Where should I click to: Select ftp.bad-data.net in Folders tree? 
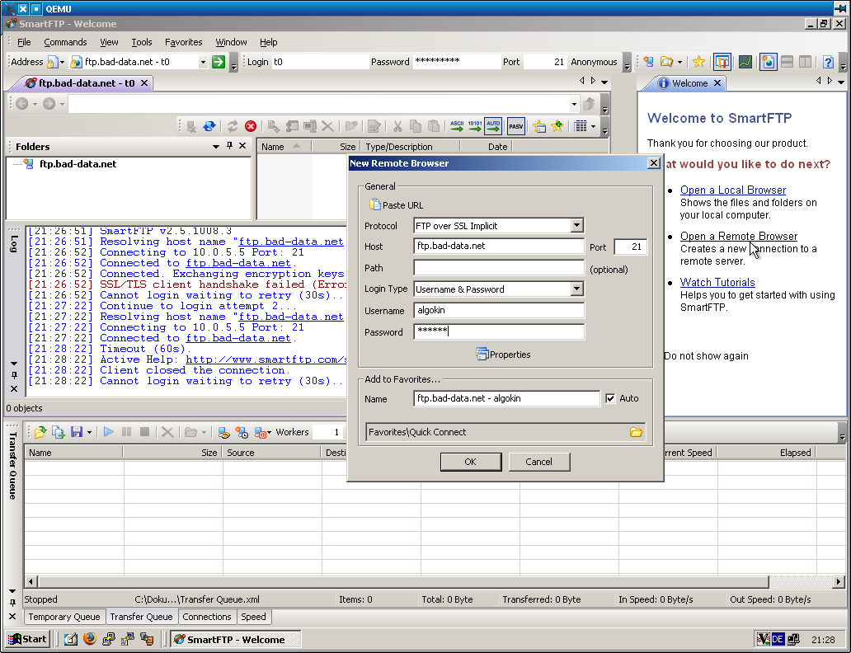point(78,164)
